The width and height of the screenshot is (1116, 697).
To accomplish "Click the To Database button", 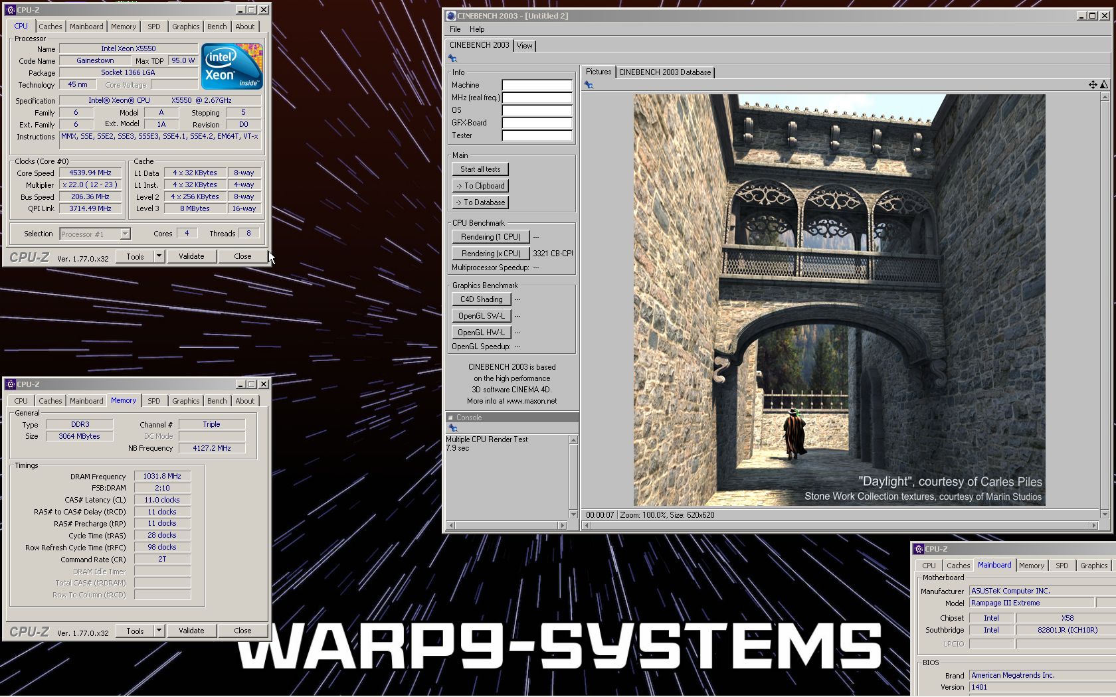I will [x=480, y=202].
